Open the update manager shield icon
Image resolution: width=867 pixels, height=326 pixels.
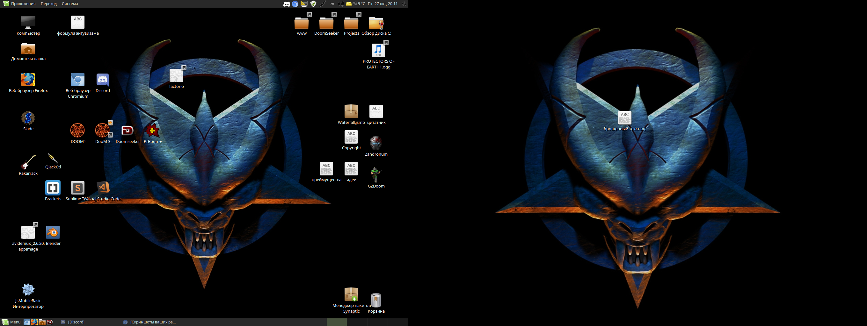[313, 4]
